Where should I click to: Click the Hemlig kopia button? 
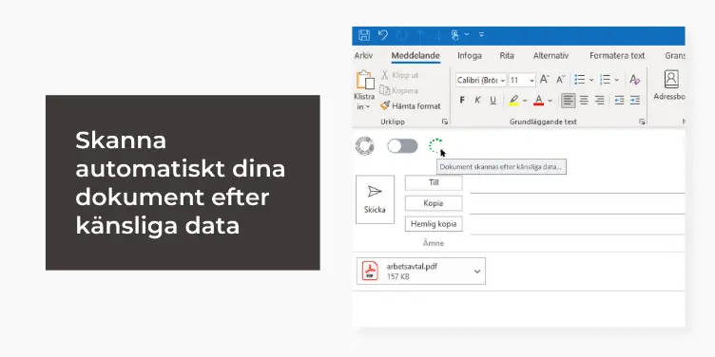point(434,224)
